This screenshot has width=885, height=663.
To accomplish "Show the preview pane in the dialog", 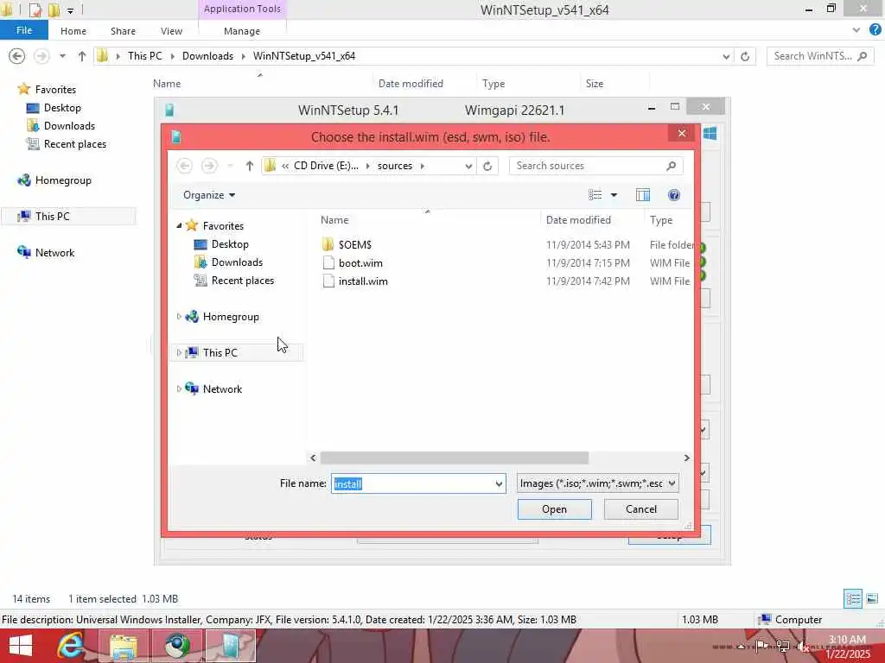I will pyautogui.click(x=643, y=195).
